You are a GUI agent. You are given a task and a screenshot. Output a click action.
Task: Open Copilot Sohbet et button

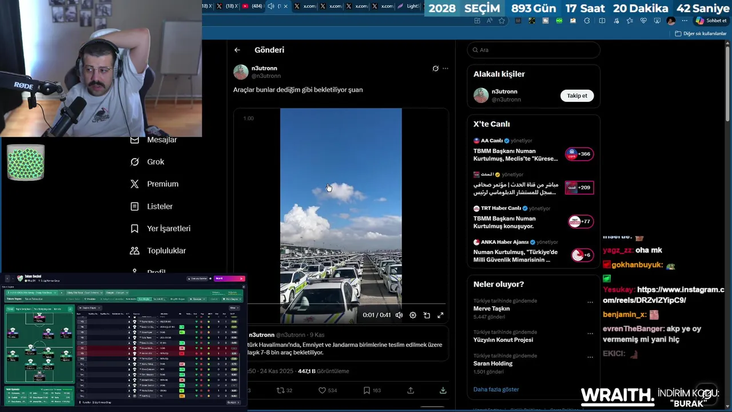point(711,21)
